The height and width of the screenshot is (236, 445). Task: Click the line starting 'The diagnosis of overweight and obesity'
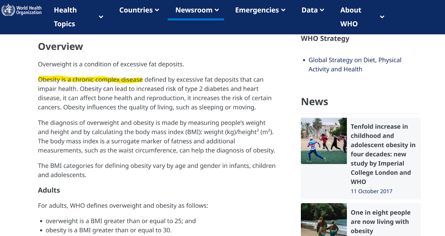(152, 123)
